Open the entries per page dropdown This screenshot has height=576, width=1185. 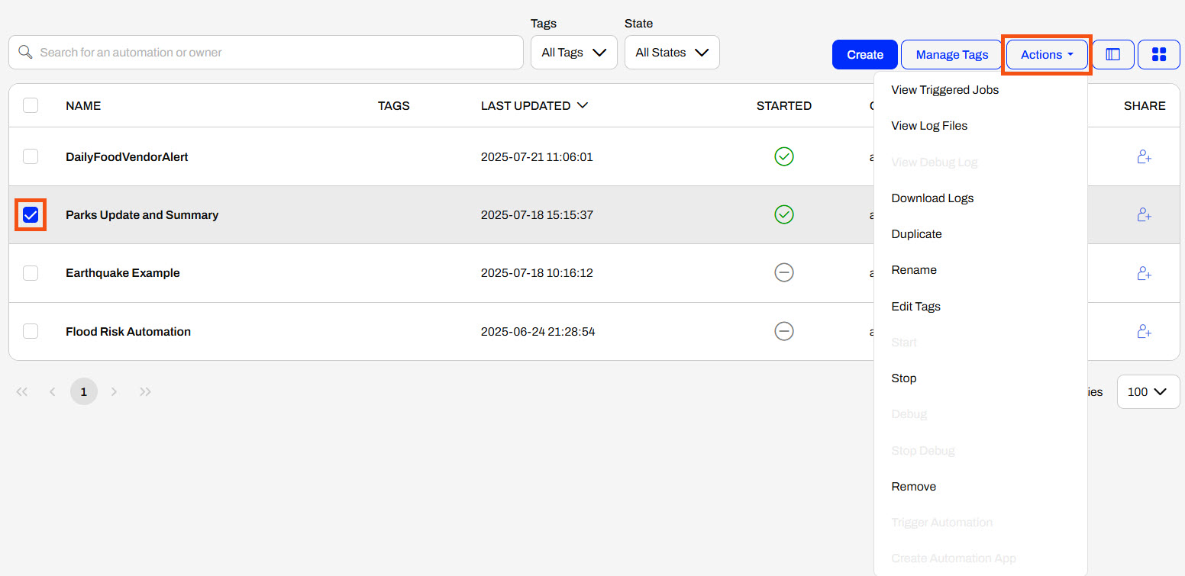pyautogui.click(x=1148, y=391)
